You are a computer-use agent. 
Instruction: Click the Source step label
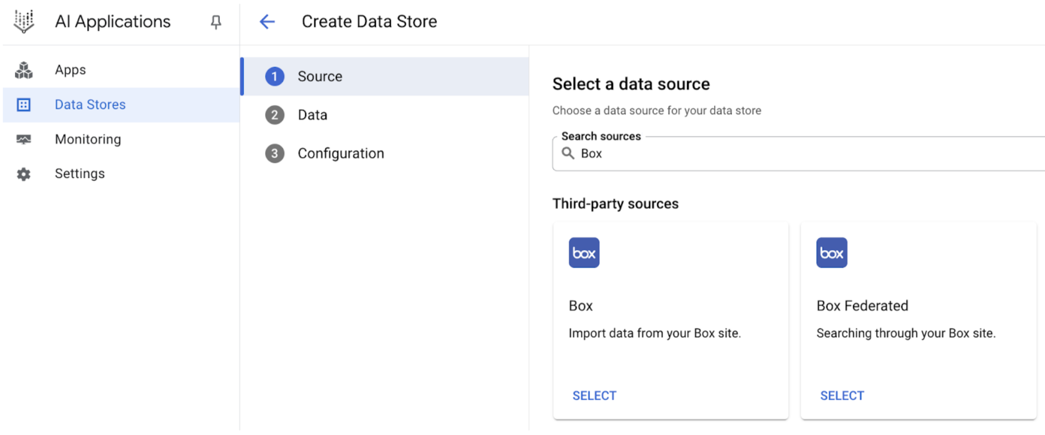[320, 76]
